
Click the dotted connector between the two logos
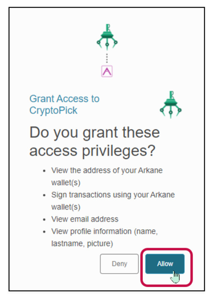click(x=107, y=58)
